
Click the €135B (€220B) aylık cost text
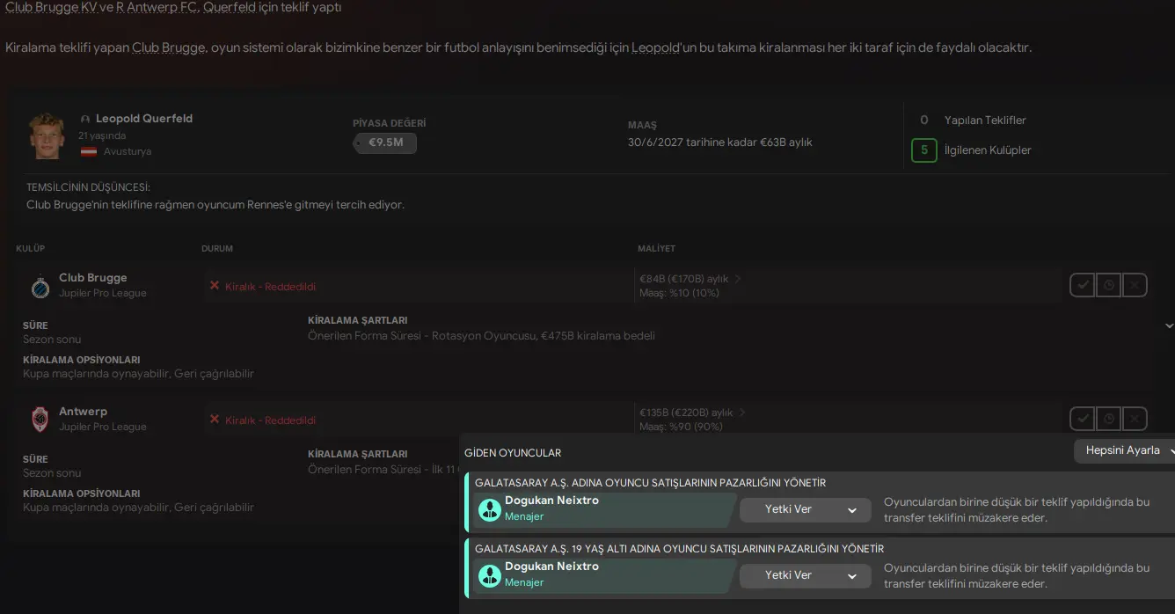[x=686, y=413]
